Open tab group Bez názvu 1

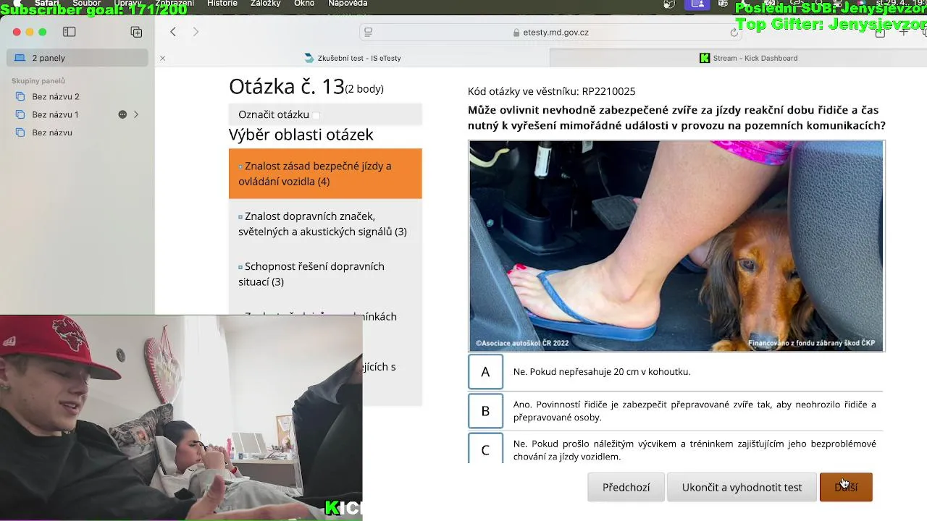55,114
